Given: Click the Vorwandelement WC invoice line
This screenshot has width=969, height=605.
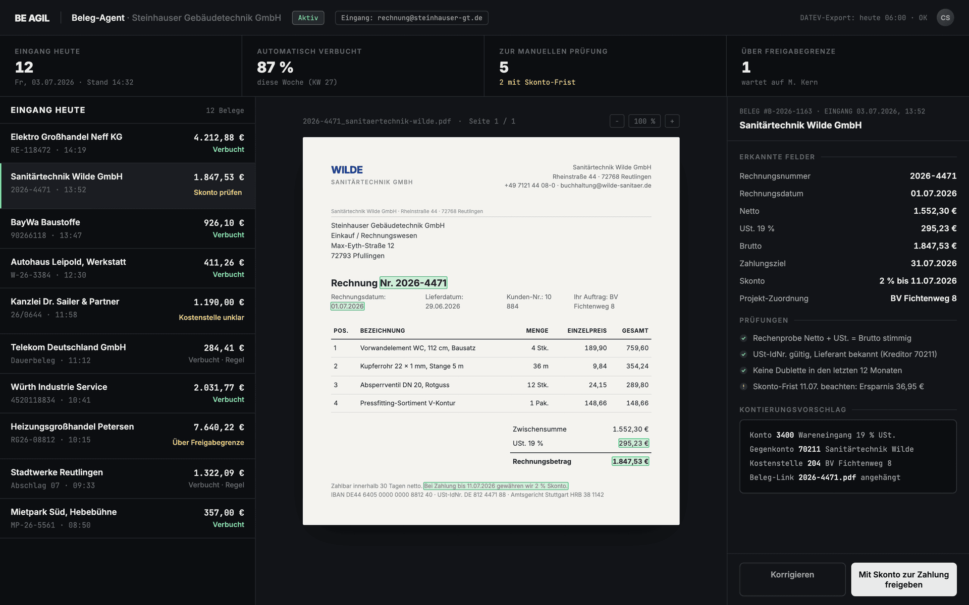Looking at the screenshot, I should [x=491, y=348].
